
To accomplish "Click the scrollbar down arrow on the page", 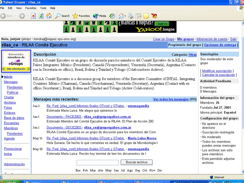I will 243,172.
